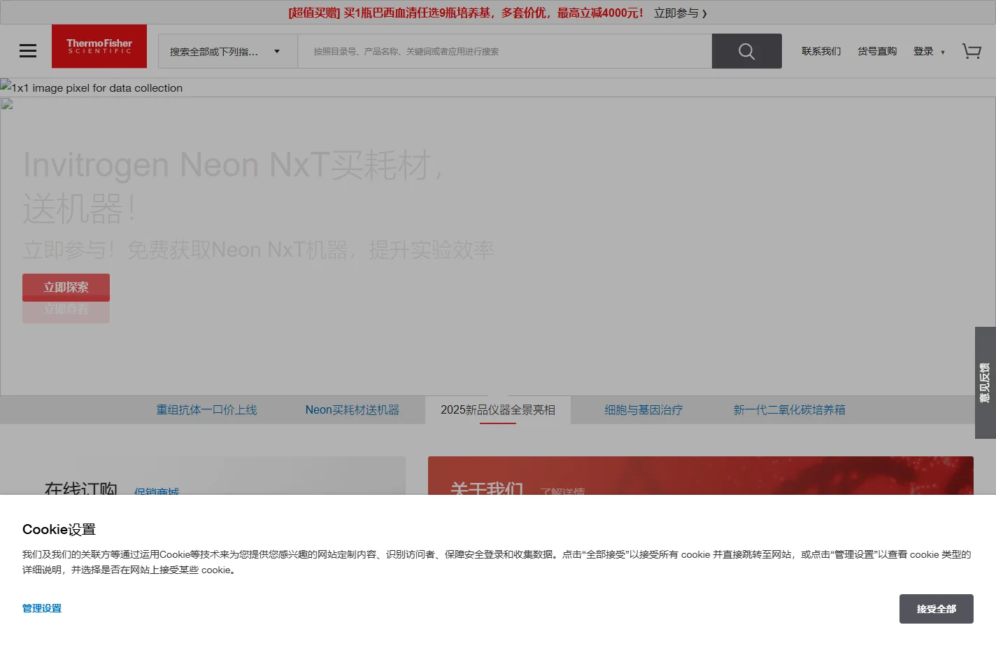The height and width of the screenshot is (653, 996).
Task: Click the Invitrogen Neon NxT banner headline
Action: [233, 186]
